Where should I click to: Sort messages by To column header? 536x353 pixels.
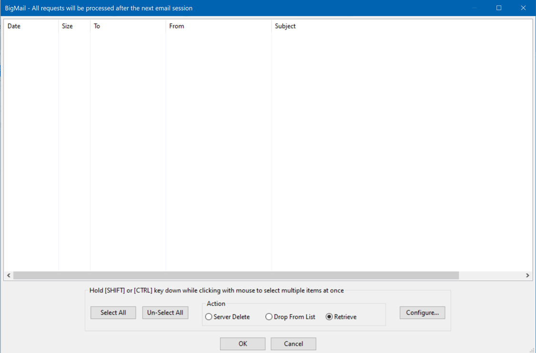point(128,26)
